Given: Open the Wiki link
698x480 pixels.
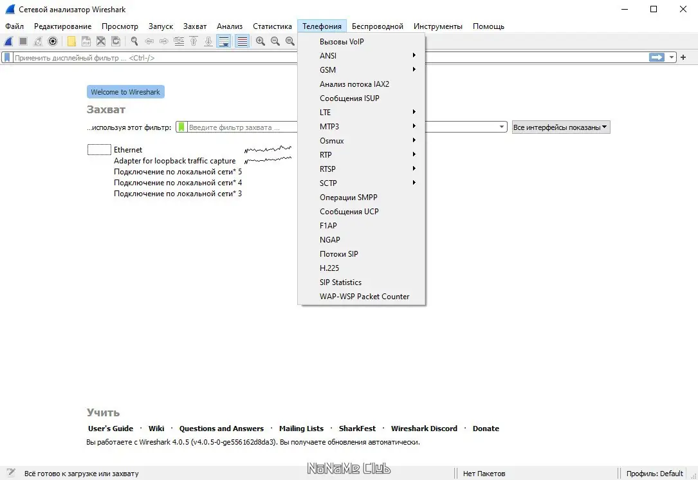Looking at the screenshot, I should coord(156,429).
